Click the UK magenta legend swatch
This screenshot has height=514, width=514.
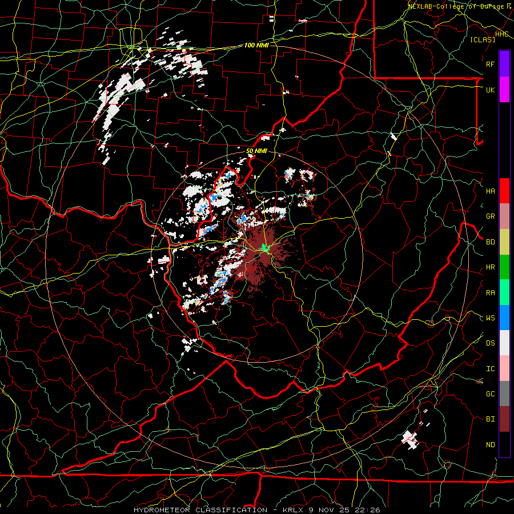point(504,90)
